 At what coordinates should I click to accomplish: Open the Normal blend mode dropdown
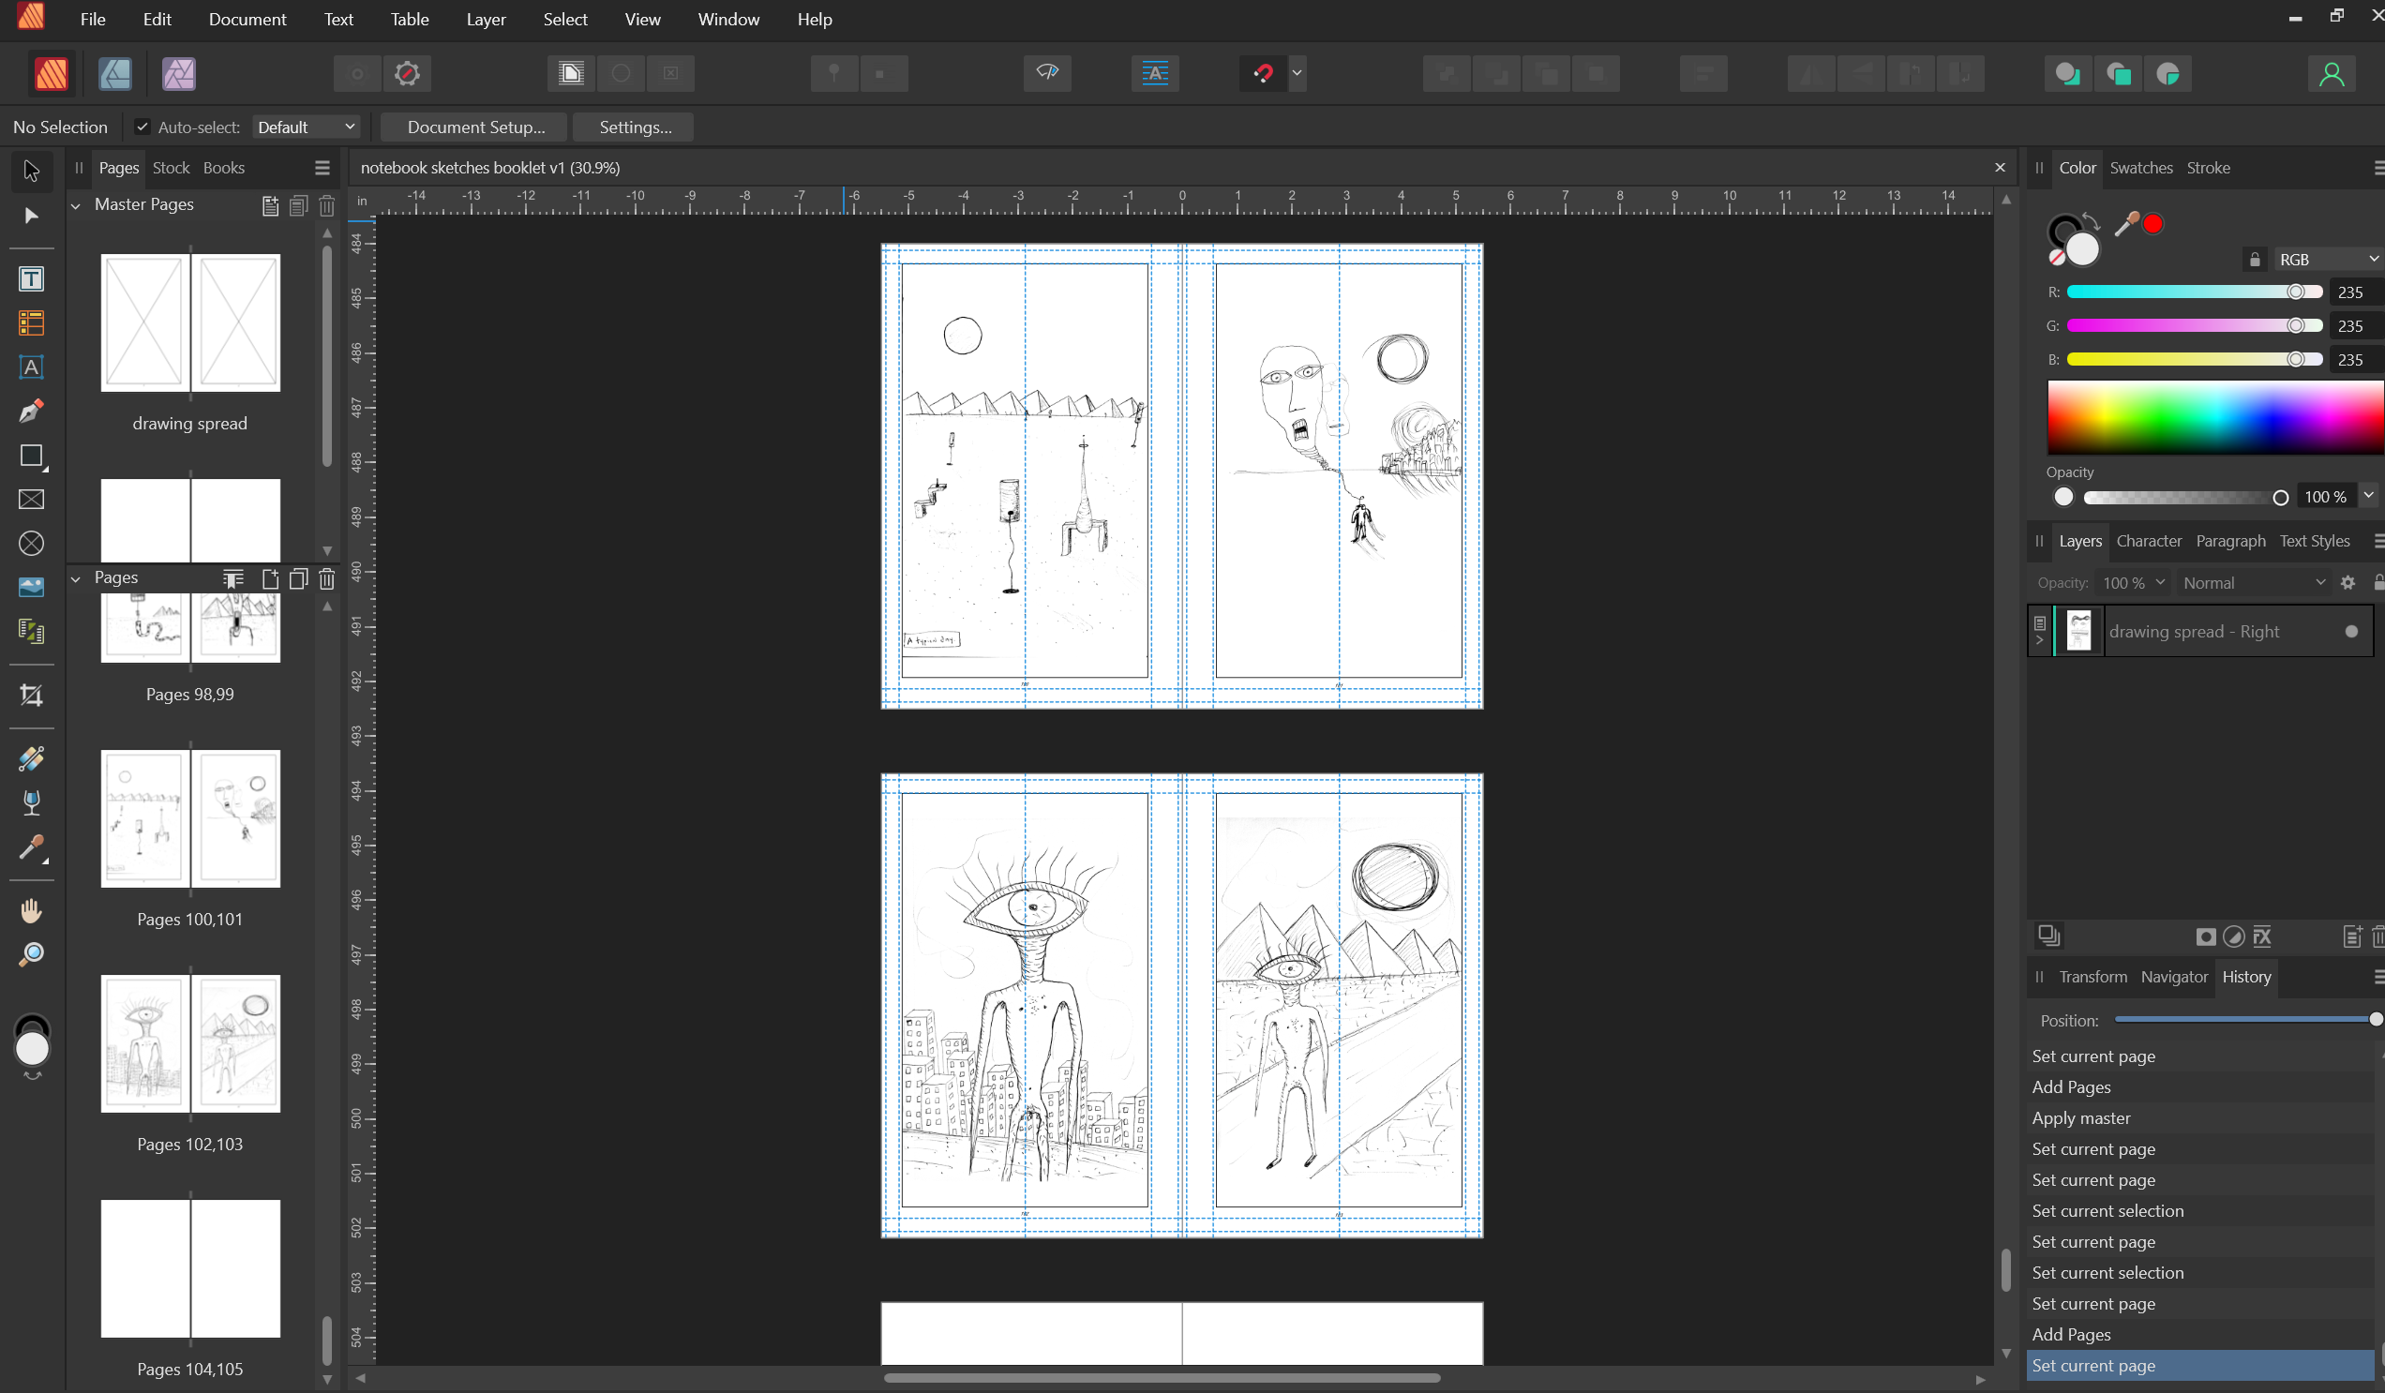(2253, 583)
